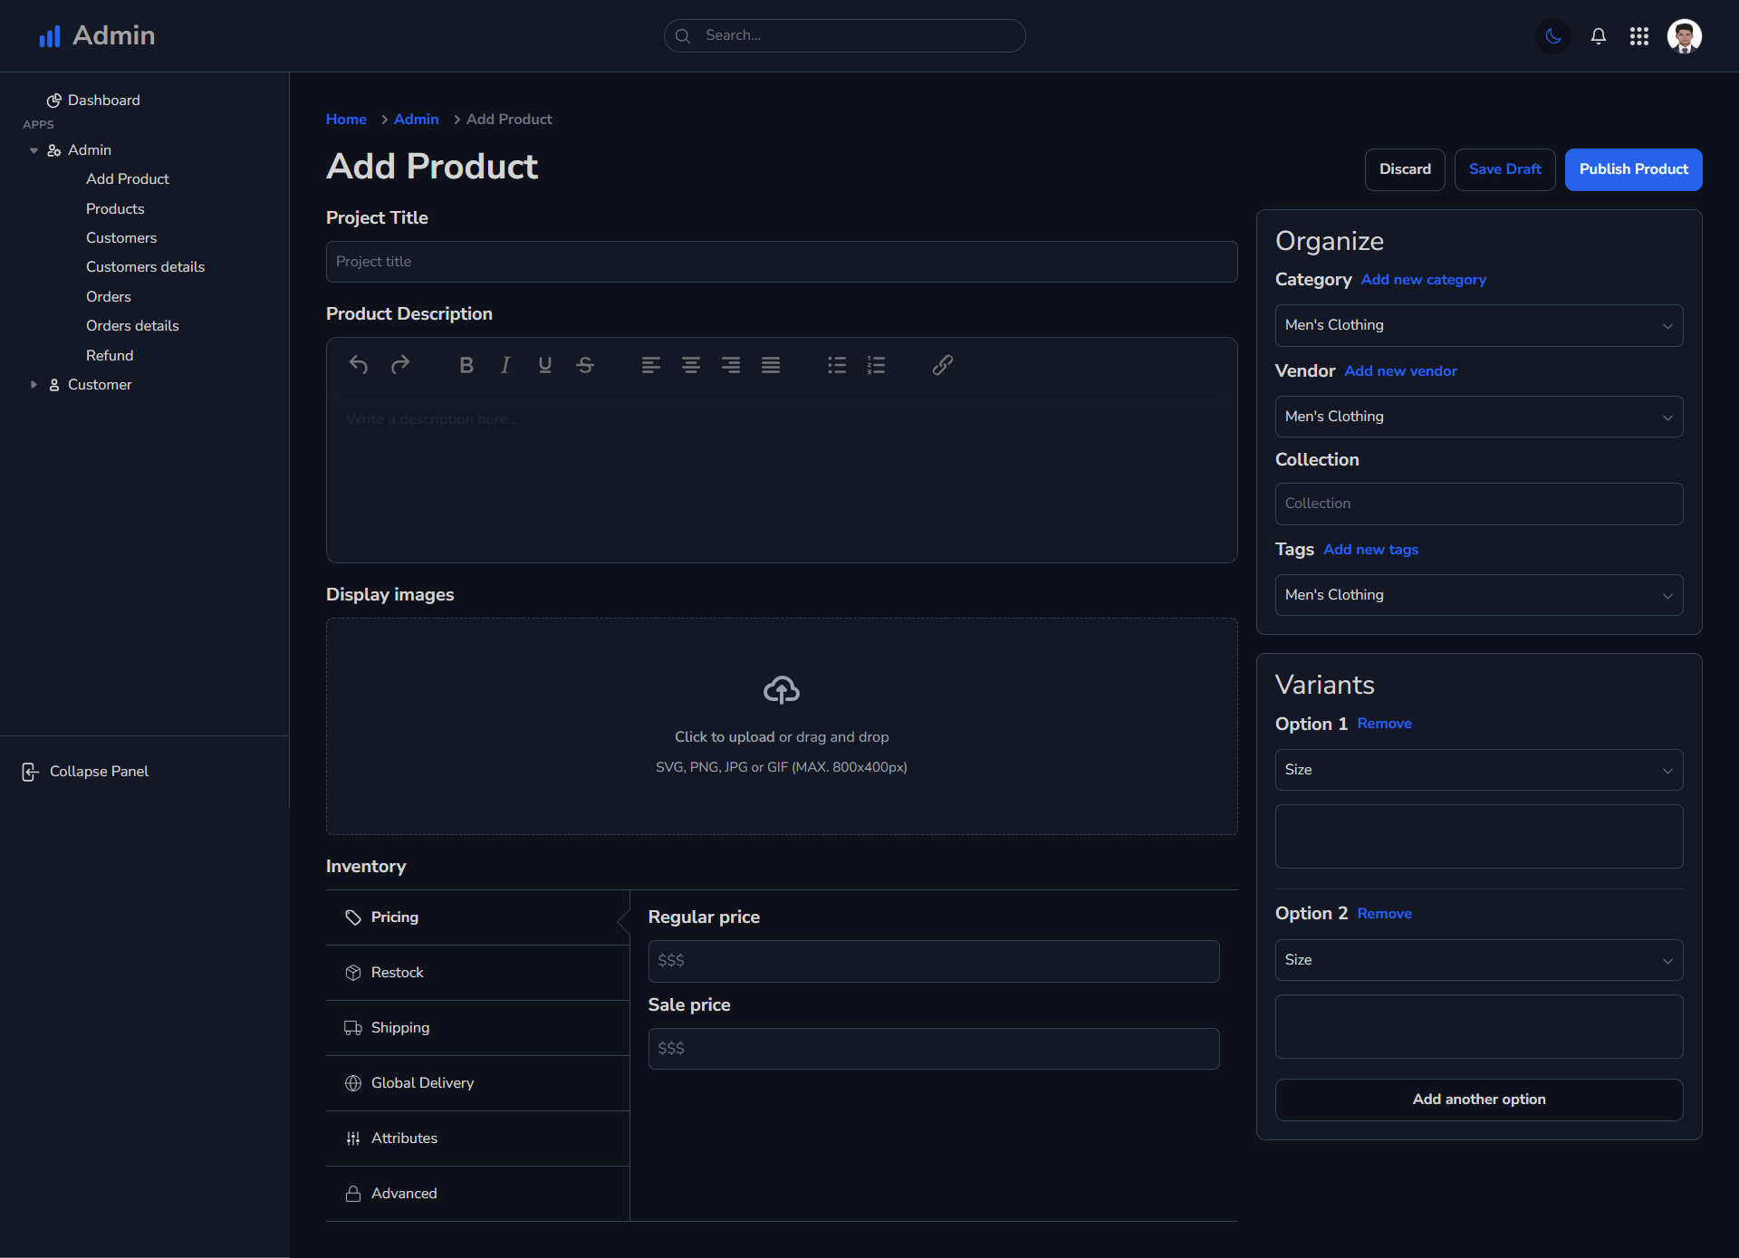
Task: Open Customers in the sidebar
Action: 121,238
